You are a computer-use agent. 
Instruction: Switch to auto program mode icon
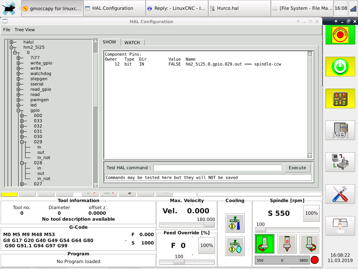click(x=340, y=162)
